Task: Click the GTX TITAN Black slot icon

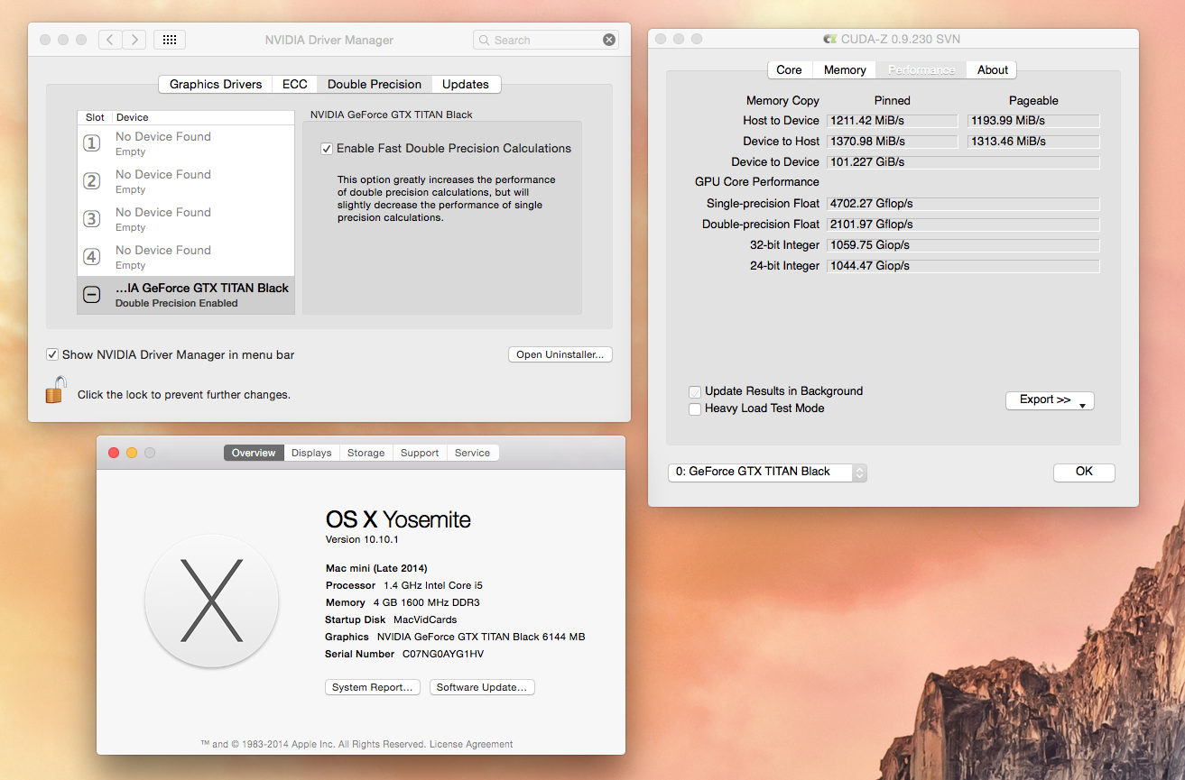Action: 92,295
